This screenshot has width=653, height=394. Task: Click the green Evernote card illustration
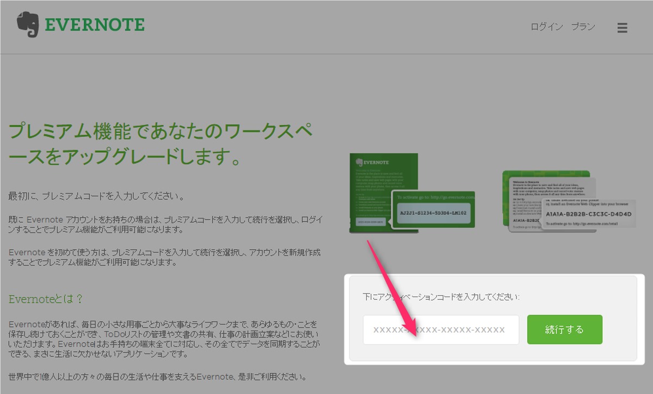tap(412, 193)
